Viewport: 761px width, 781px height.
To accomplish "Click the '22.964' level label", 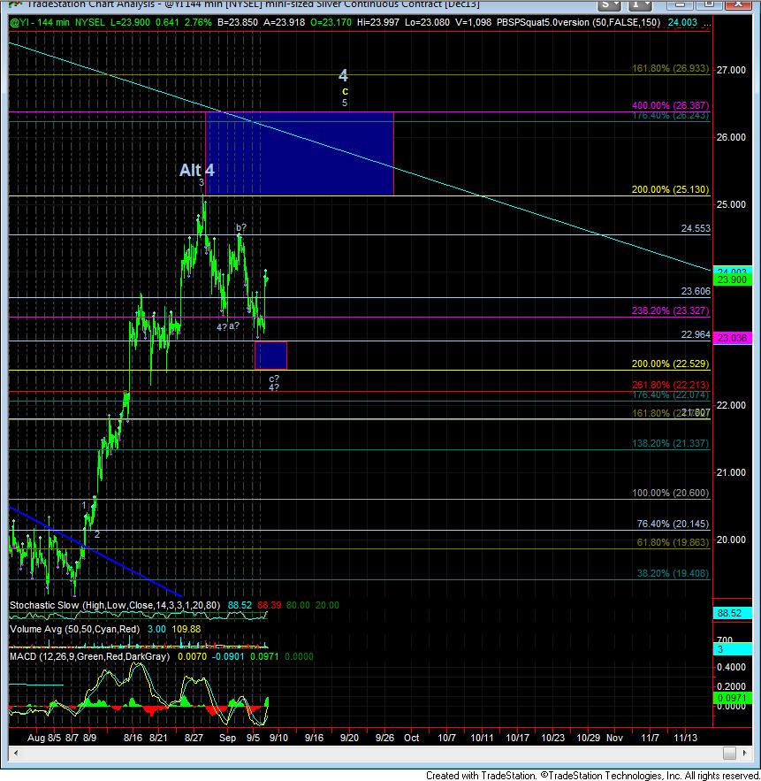I will tap(696, 334).
